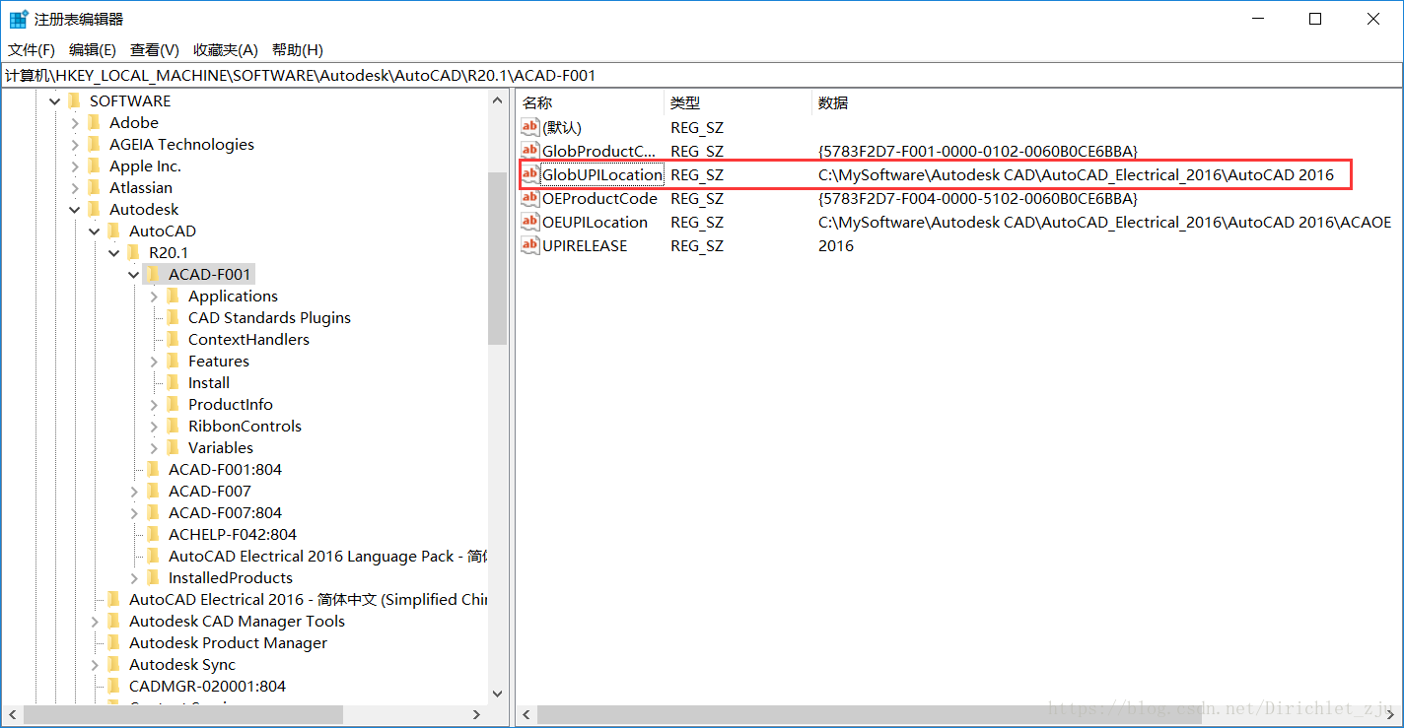1404x728 pixels.
Task: Click the SOFTWARE folder icon
Action: [74, 100]
